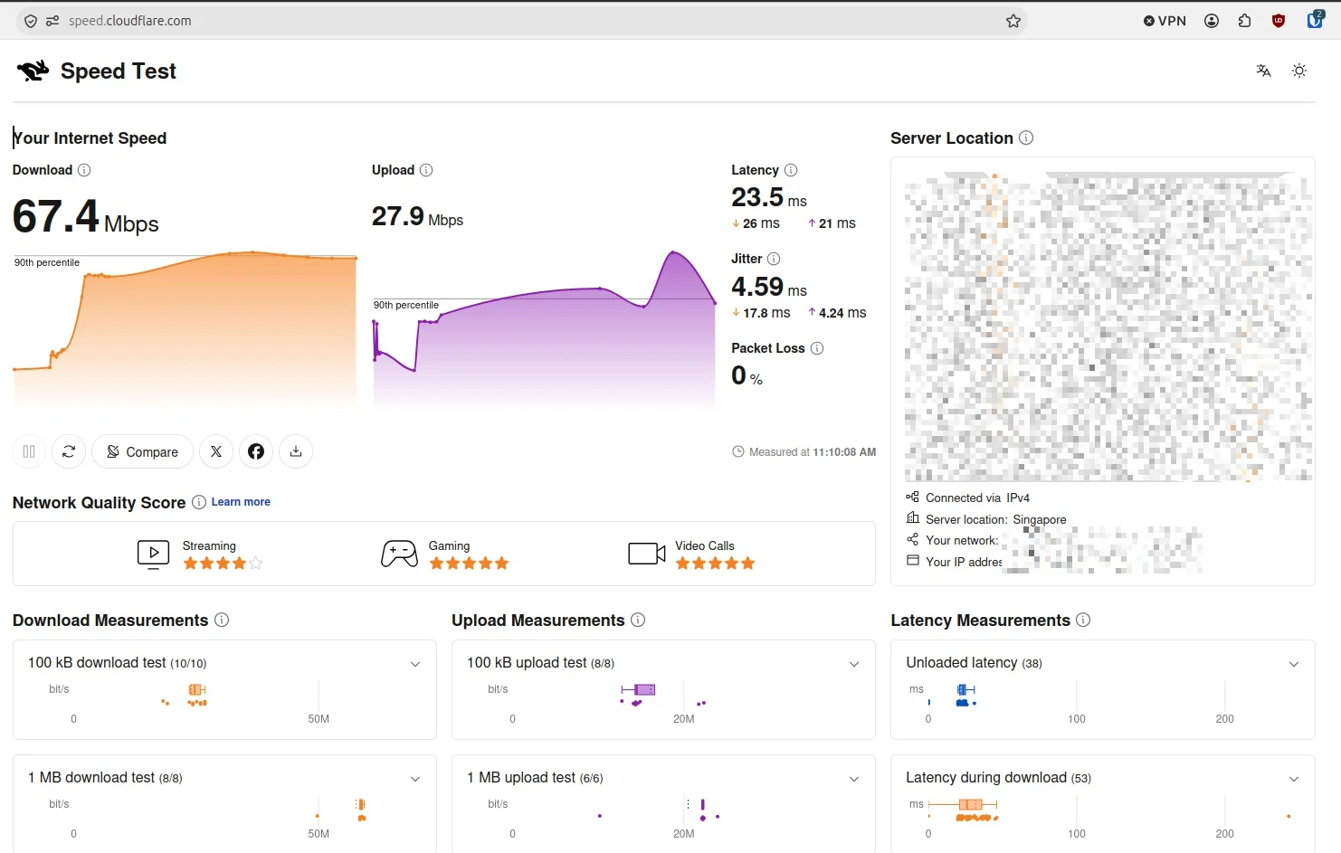The width and height of the screenshot is (1341, 853).
Task: Click the 23.5 ms latency value
Action: click(x=769, y=197)
